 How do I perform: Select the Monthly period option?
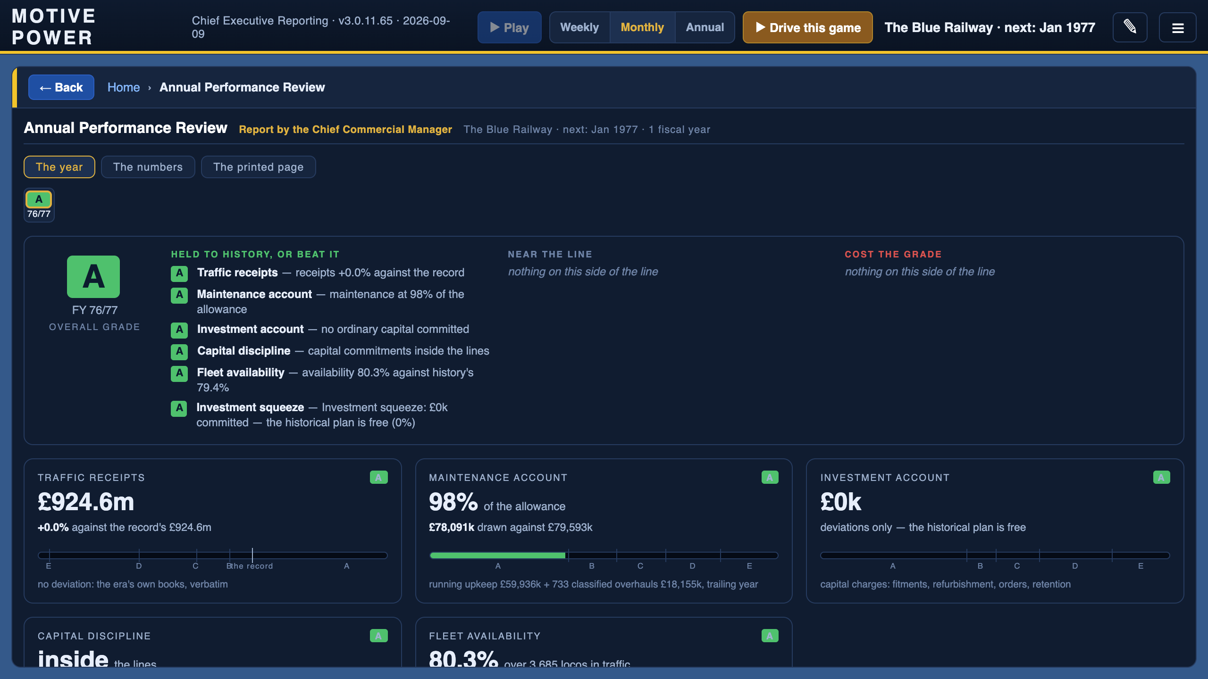642,27
